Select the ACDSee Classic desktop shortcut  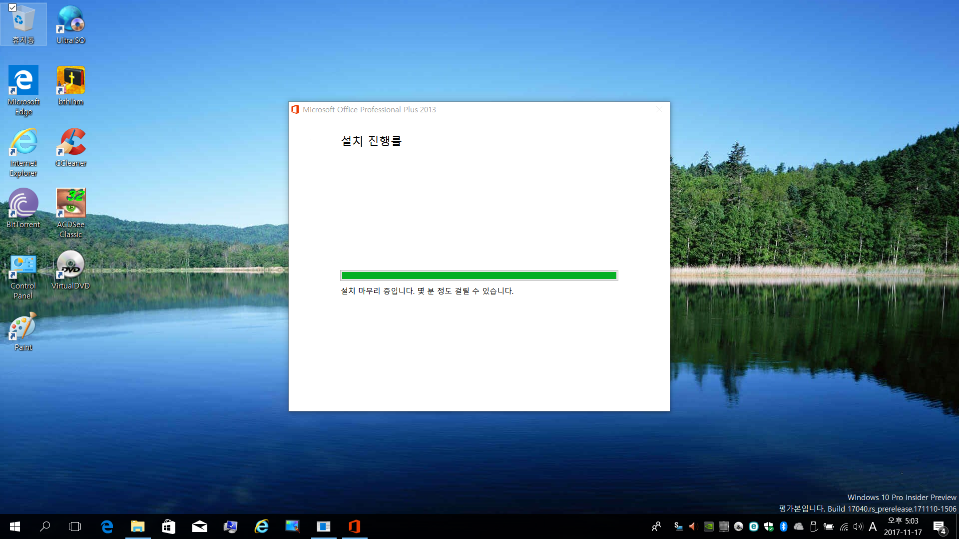(70, 213)
